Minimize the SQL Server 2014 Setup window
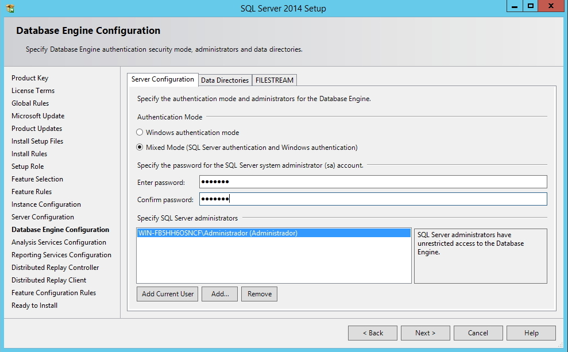 (515, 6)
